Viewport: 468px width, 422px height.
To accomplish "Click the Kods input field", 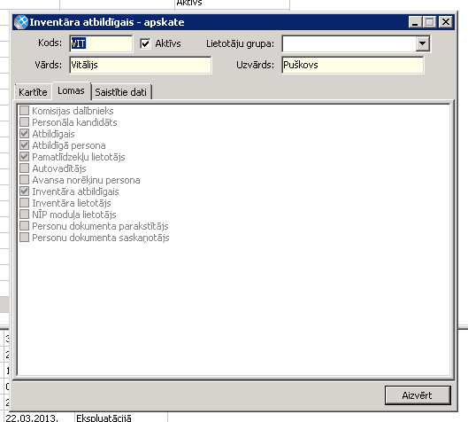I will [x=101, y=43].
